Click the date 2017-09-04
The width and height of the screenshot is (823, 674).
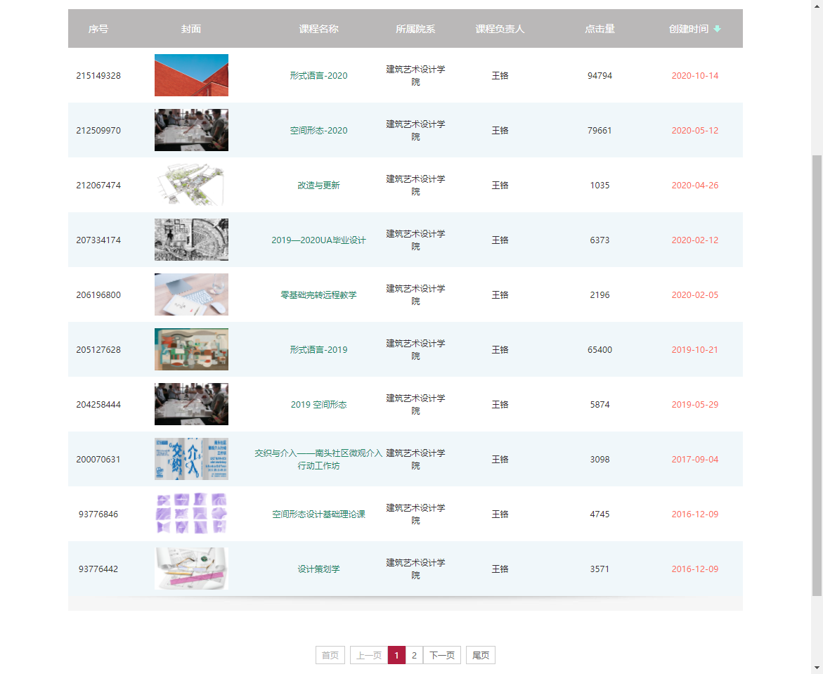(x=695, y=460)
